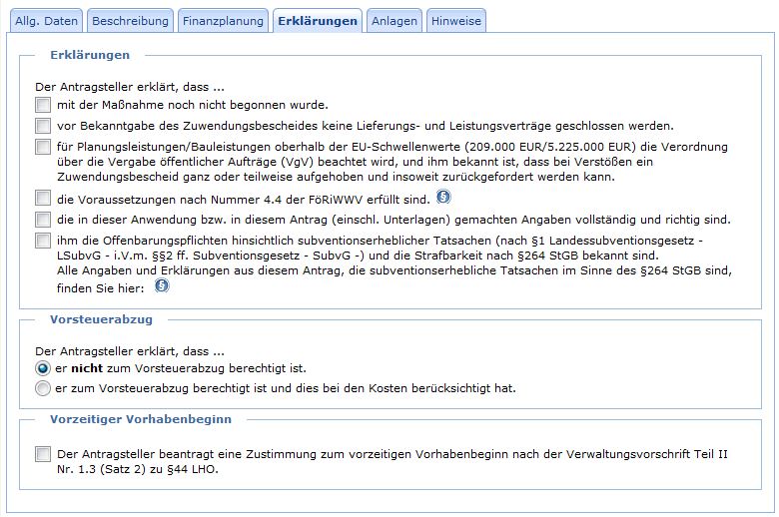
Task: Select 'er nicht zum Vorsteuerabzug berechtigt ist'
Action: click(43, 368)
